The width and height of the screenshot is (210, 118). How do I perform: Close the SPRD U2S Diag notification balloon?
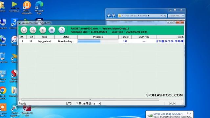pos(191,113)
